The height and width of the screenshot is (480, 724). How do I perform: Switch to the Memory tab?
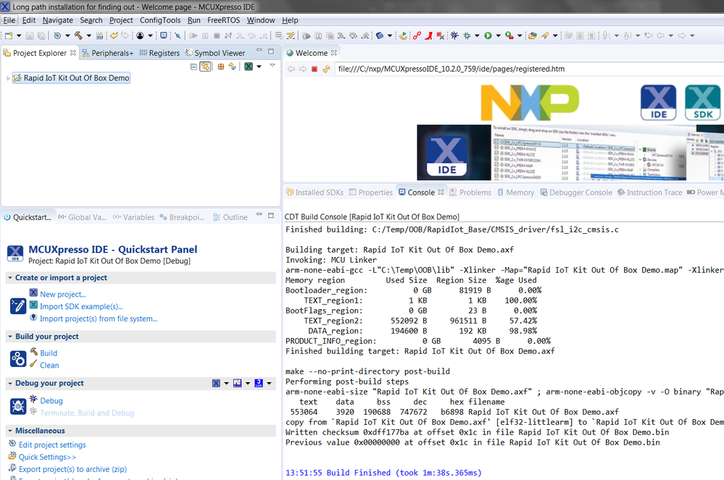[x=515, y=193]
